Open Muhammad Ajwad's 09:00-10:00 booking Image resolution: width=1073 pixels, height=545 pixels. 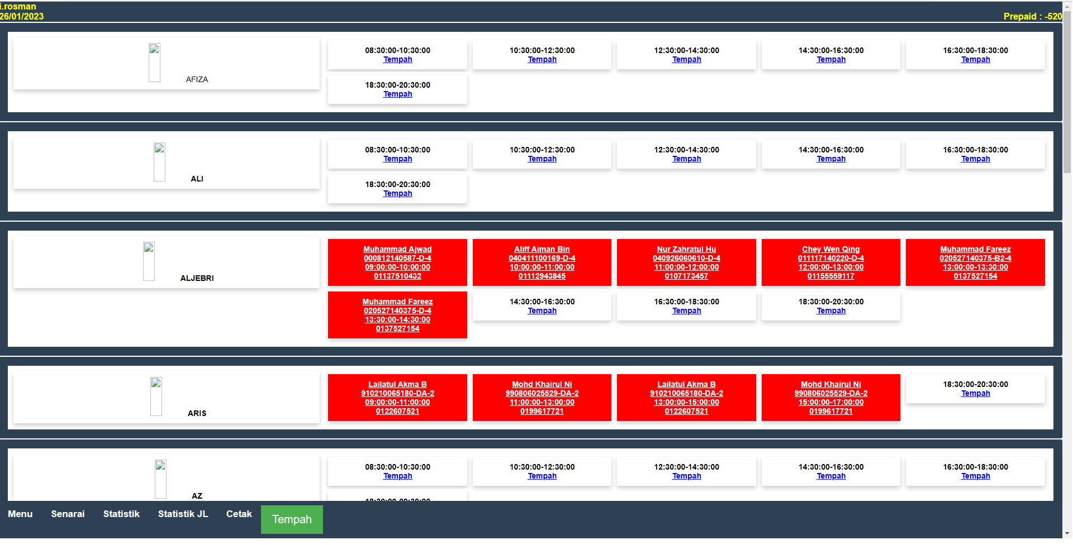pyautogui.click(x=397, y=262)
